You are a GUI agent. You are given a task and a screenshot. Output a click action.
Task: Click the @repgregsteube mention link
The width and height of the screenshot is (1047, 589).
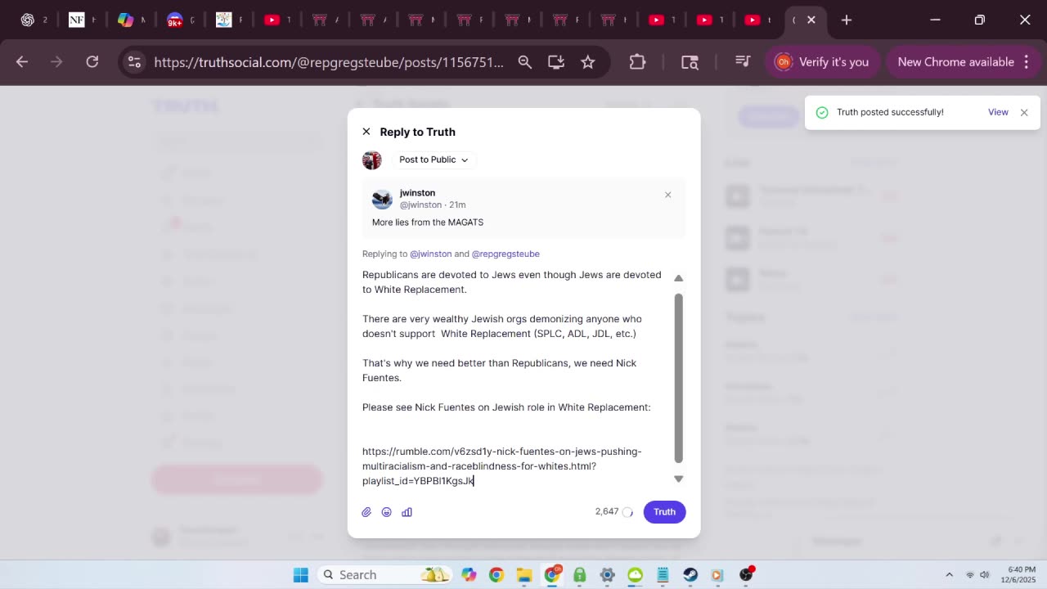click(506, 254)
